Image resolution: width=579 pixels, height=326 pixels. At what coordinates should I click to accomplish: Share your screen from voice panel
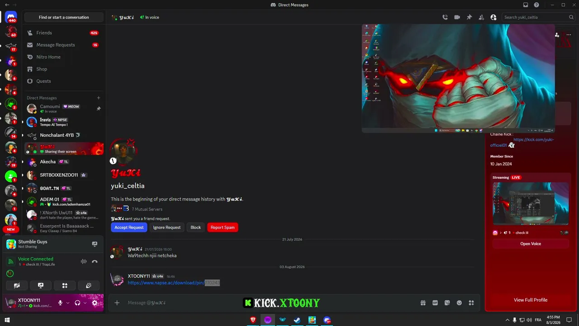[x=41, y=285]
